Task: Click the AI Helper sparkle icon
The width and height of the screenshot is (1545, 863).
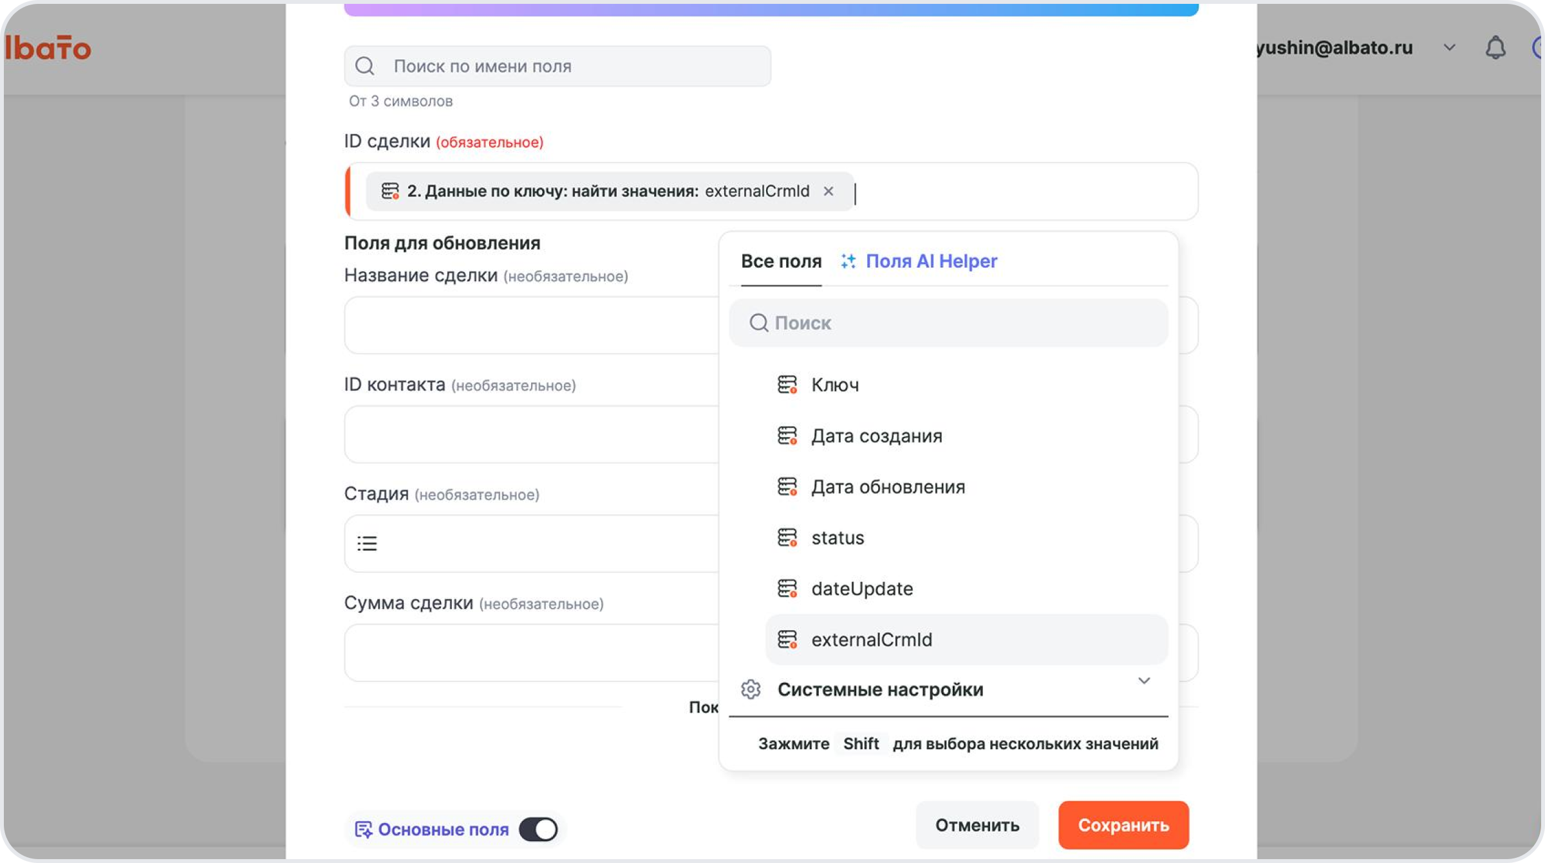Action: (x=848, y=261)
